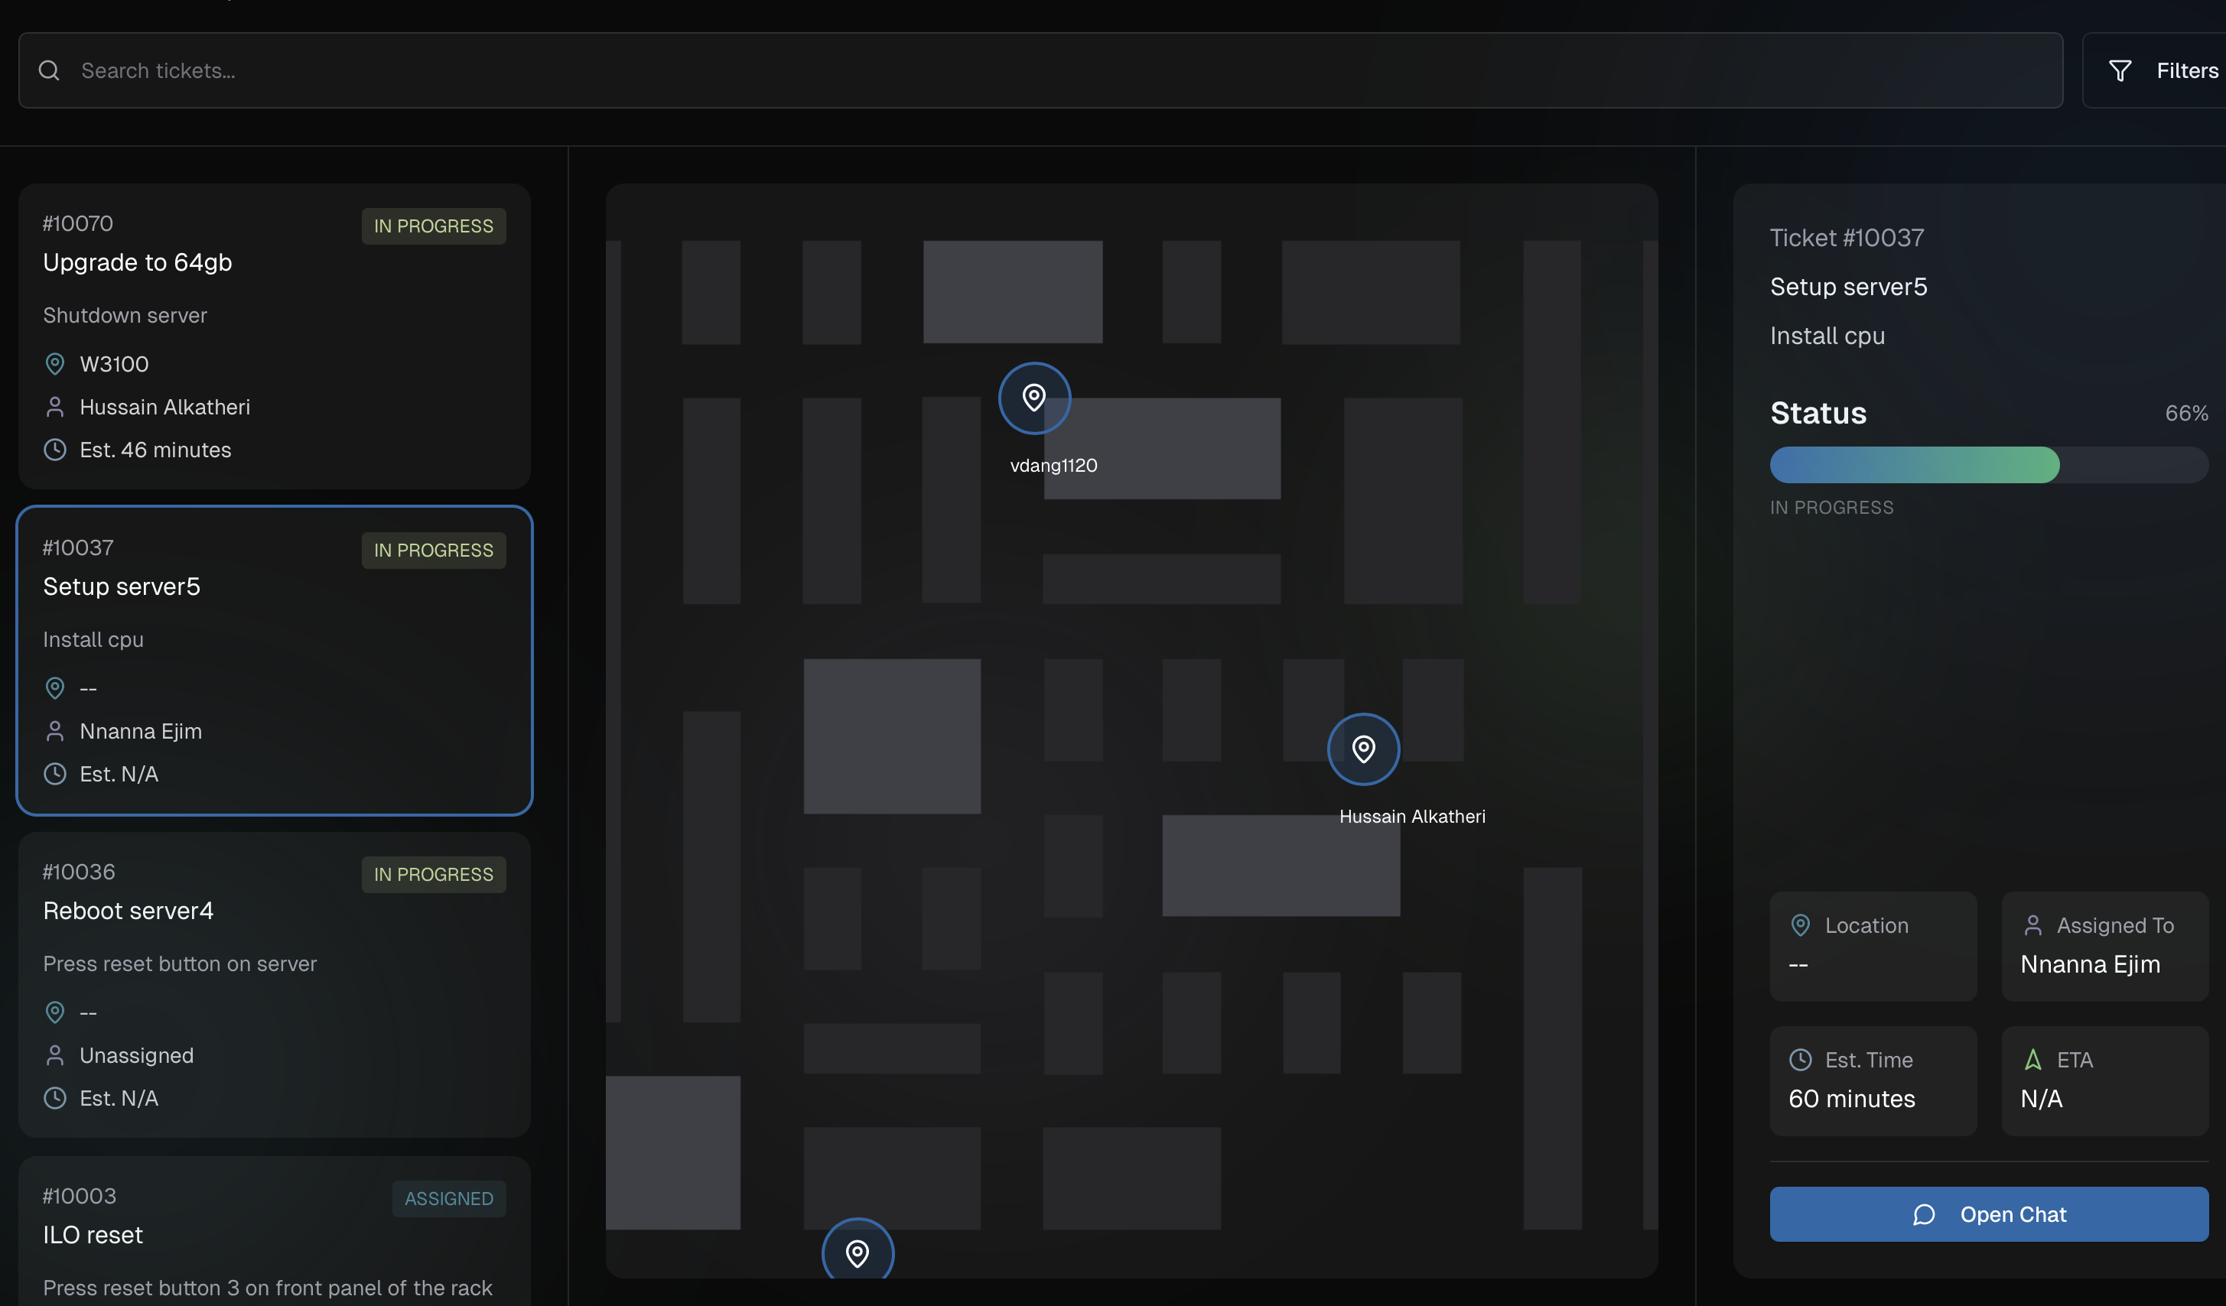Open the ILO reset ticket #10003
This screenshot has height=1306, width=2226.
click(274, 1234)
